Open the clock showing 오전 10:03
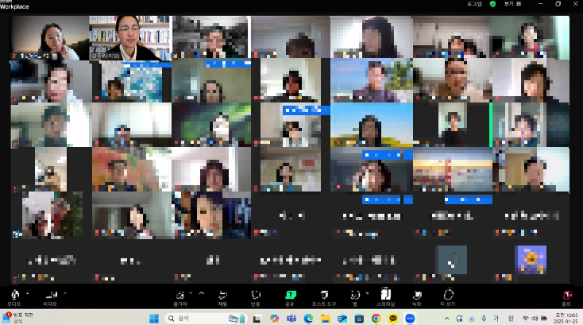Screen dimensions: 583x325 566,319
